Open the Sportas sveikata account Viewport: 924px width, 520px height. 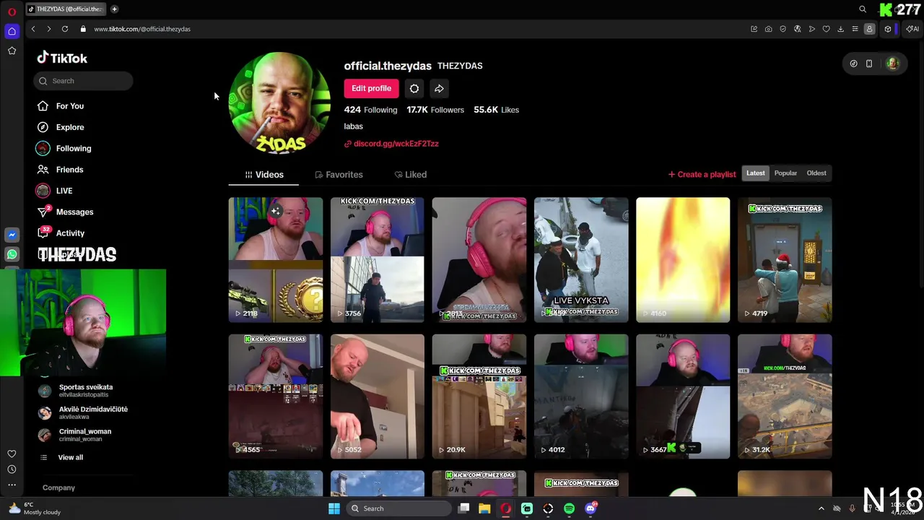pyautogui.click(x=85, y=391)
